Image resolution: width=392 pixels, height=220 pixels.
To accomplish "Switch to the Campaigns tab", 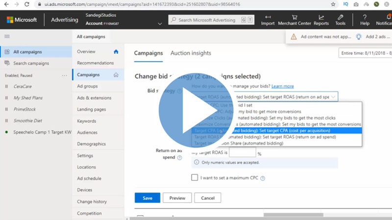I will point(148,53).
